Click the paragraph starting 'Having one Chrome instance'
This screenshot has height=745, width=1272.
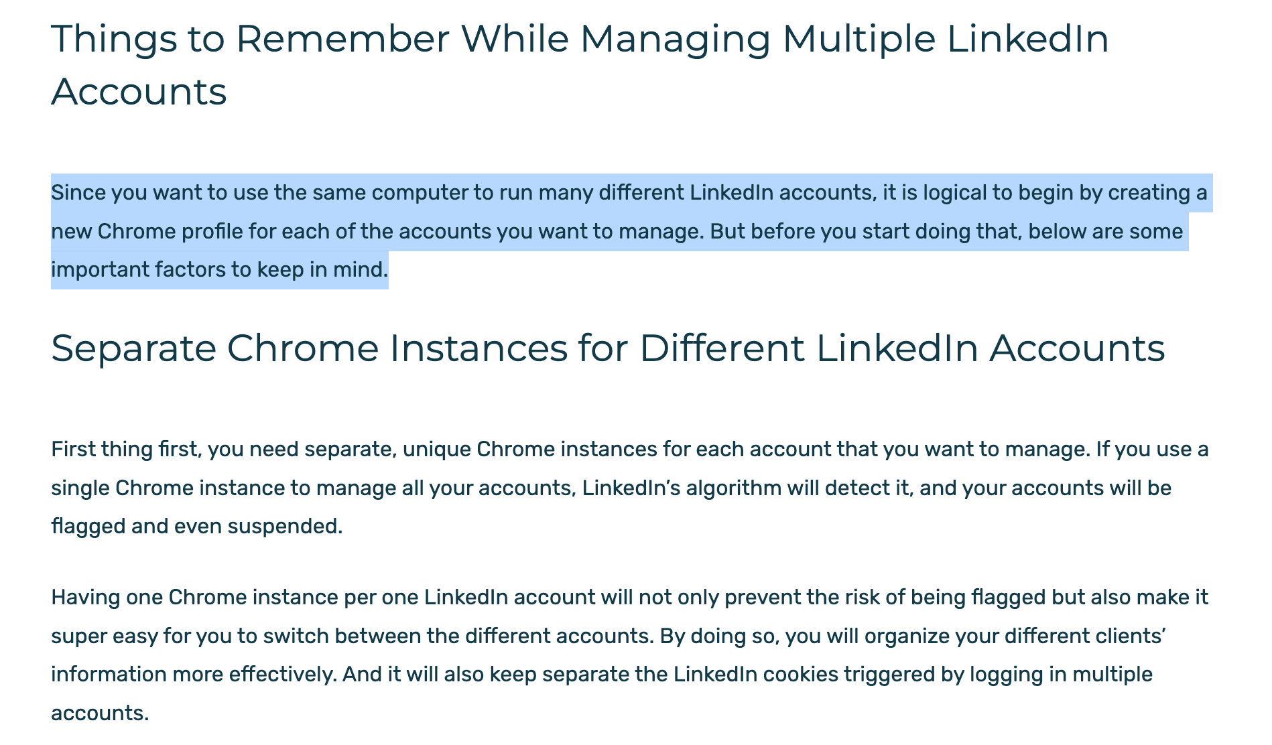[630, 654]
